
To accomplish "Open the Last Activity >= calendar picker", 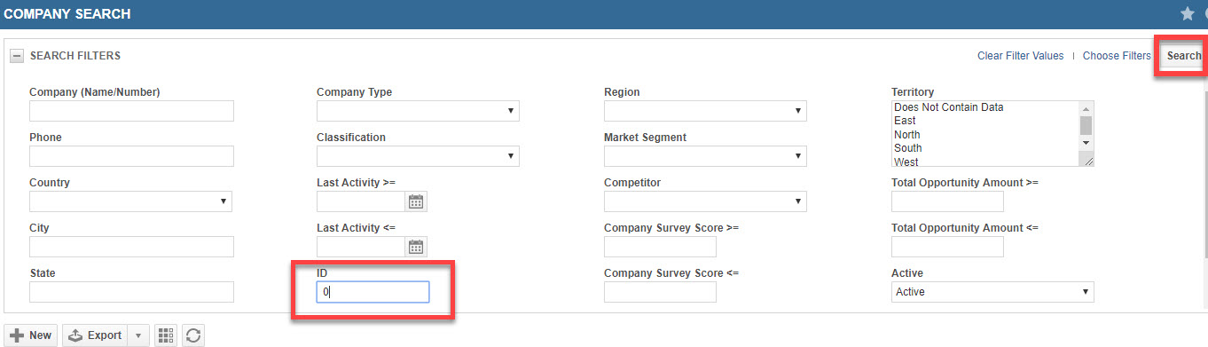I will click(416, 201).
